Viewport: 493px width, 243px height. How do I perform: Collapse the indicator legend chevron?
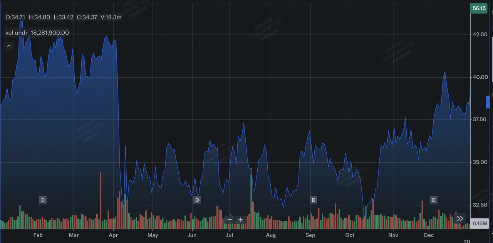[x=8, y=46]
